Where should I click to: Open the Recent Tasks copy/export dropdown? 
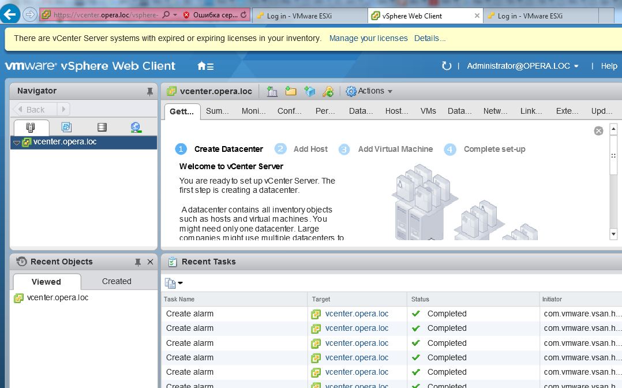coord(174,283)
